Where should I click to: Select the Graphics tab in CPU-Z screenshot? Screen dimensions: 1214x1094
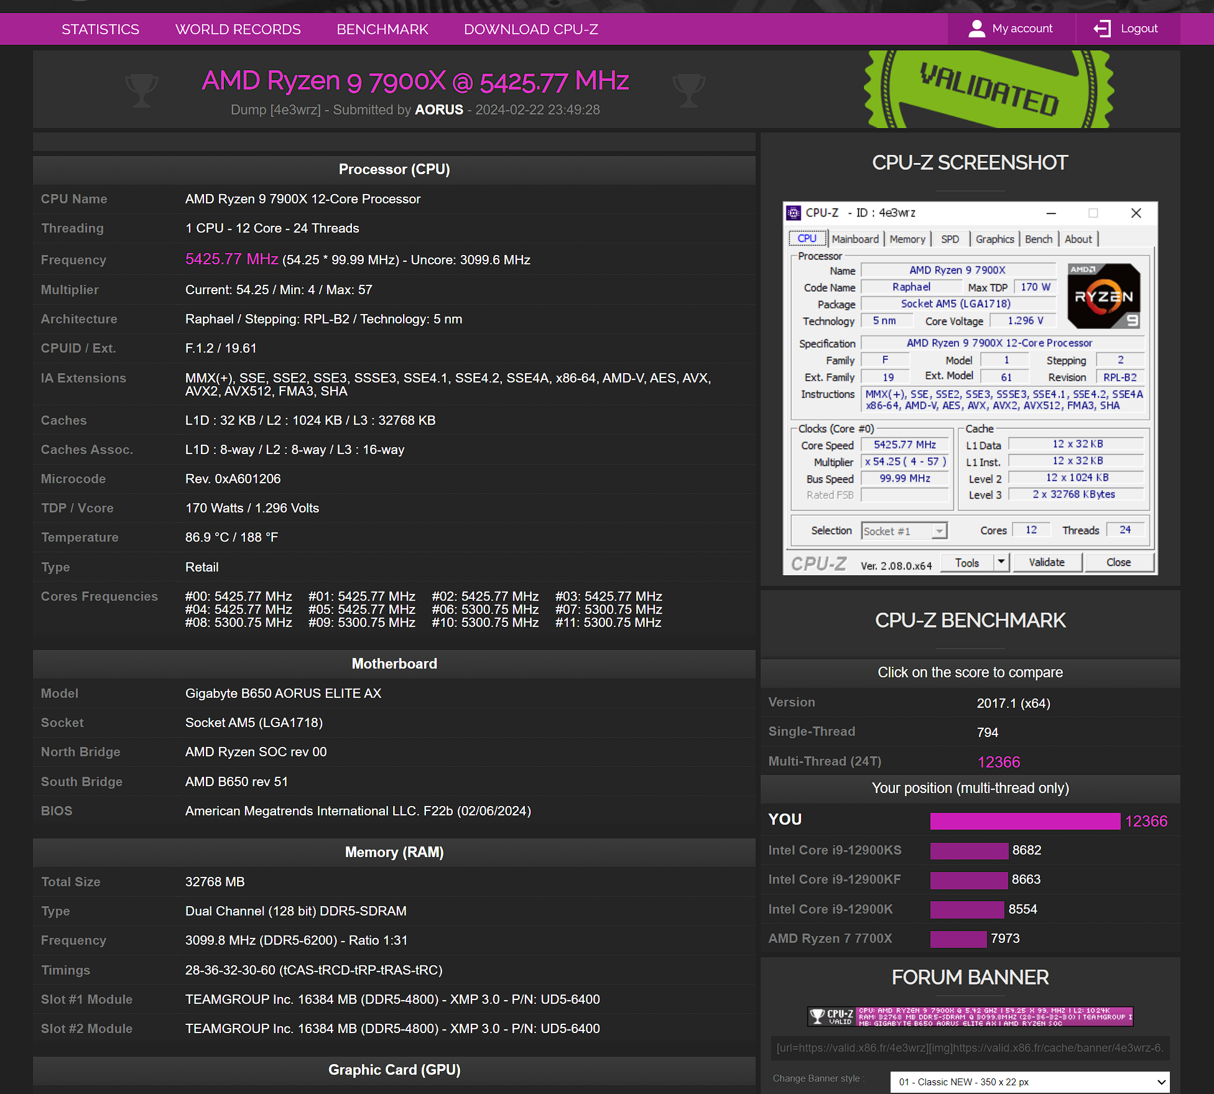(x=994, y=239)
